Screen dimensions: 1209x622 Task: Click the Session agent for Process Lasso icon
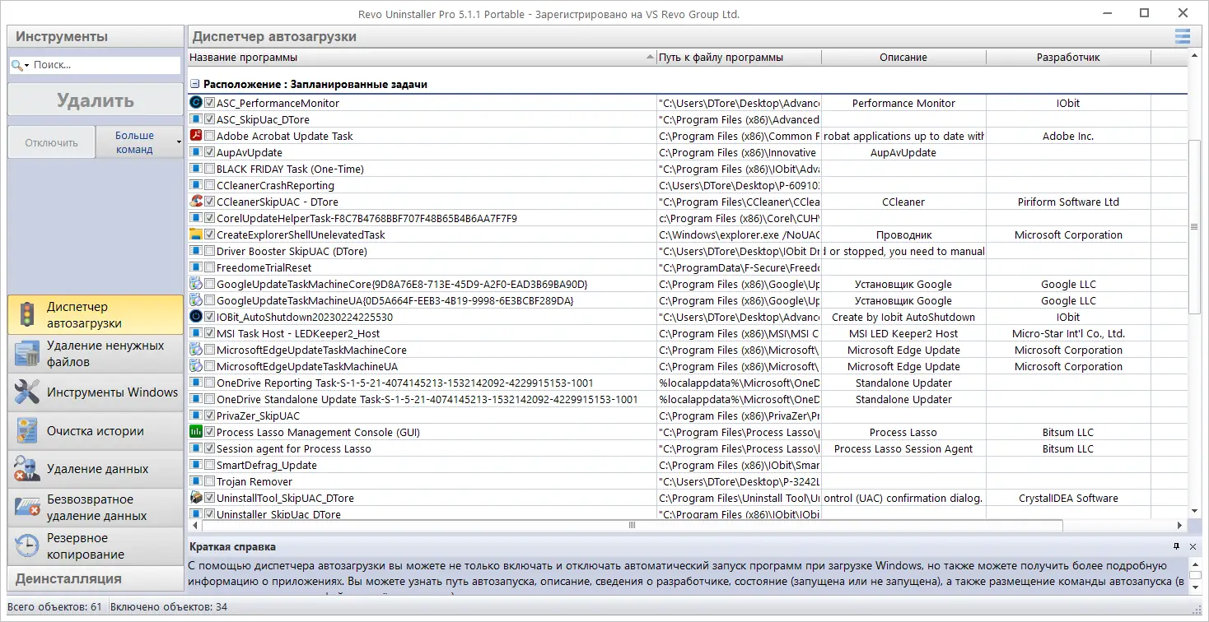click(x=196, y=448)
